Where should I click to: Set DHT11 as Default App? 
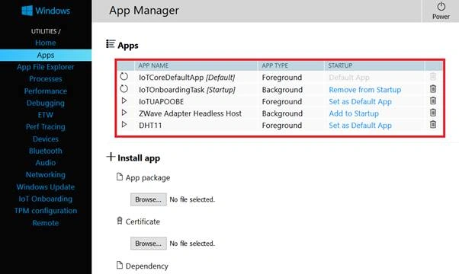point(360,126)
